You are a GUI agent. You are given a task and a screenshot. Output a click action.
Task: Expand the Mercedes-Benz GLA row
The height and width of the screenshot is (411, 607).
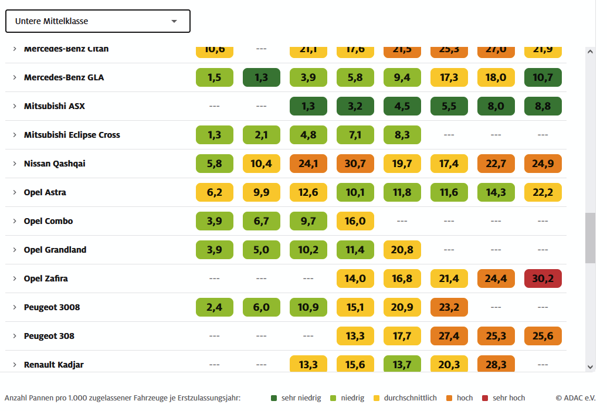click(15, 77)
